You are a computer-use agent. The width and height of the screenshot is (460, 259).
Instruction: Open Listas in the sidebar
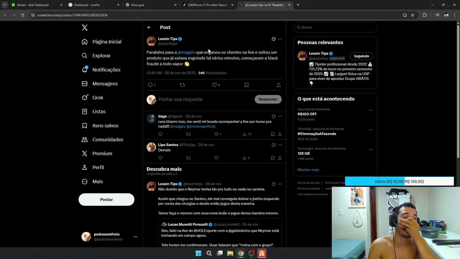tap(93, 112)
